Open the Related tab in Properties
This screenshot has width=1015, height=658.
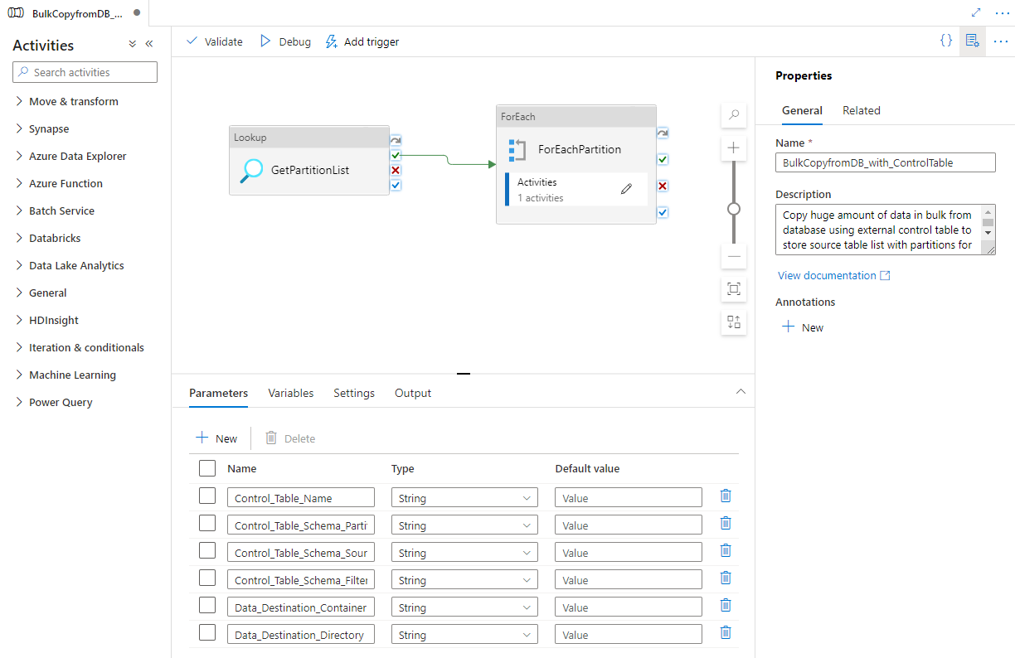tap(861, 110)
